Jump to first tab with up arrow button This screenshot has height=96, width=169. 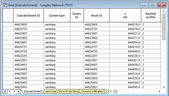(x=5, y=92)
